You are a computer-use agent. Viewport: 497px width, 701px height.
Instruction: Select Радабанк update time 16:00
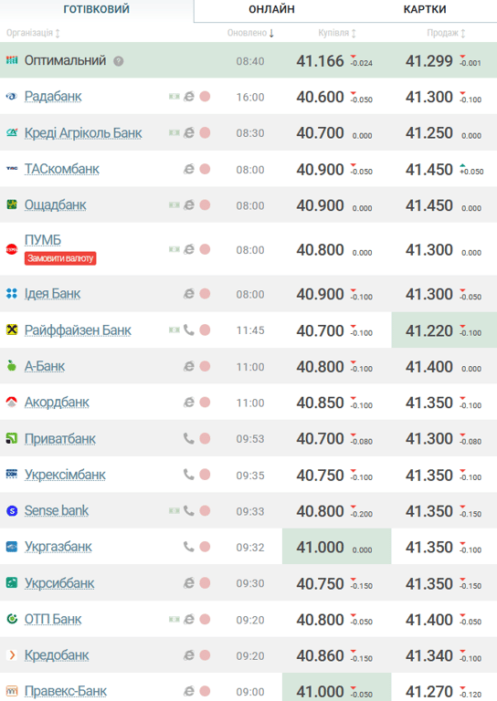coord(250,97)
